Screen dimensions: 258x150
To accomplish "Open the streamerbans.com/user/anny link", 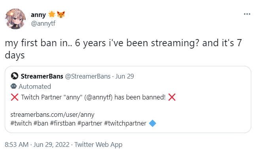I will [53, 114].
